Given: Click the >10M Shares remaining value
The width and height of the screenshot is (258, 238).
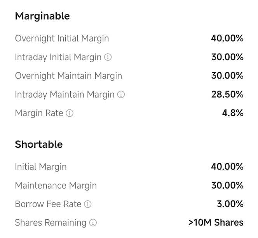Looking at the screenshot, I should pos(216,223).
